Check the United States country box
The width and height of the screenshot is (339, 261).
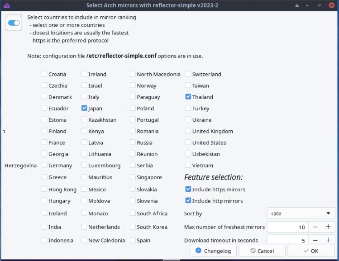tap(188, 142)
